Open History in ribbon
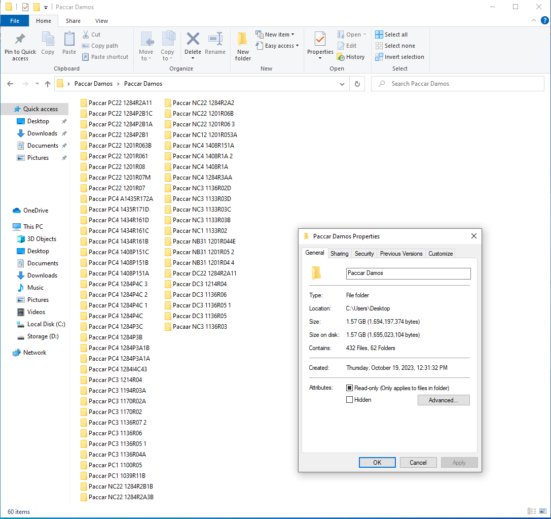The height and width of the screenshot is (519, 551). coord(351,57)
